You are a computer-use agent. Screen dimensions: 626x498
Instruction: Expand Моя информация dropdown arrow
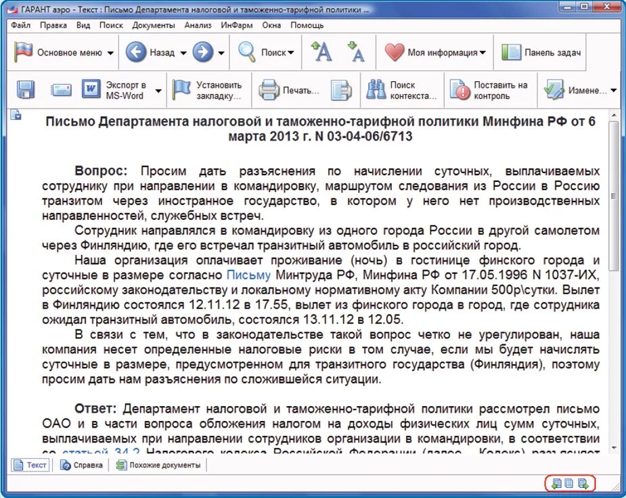(x=483, y=53)
